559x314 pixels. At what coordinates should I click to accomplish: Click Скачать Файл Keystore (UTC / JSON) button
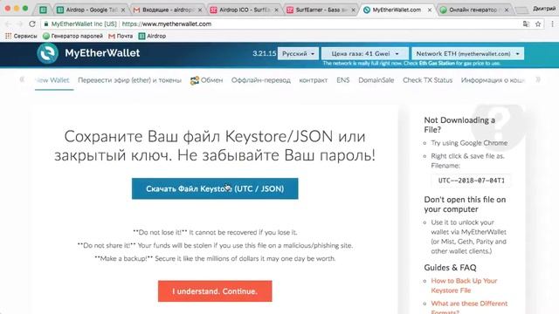tap(215, 188)
